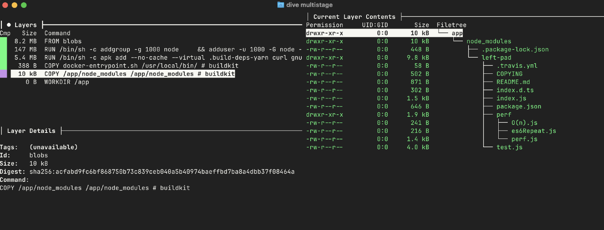The height and width of the screenshot is (230, 604).
Task: Collapse the left-pad directory
Action: point(496,58)
